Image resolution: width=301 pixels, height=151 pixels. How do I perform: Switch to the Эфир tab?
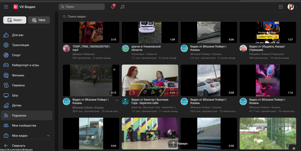39,20
